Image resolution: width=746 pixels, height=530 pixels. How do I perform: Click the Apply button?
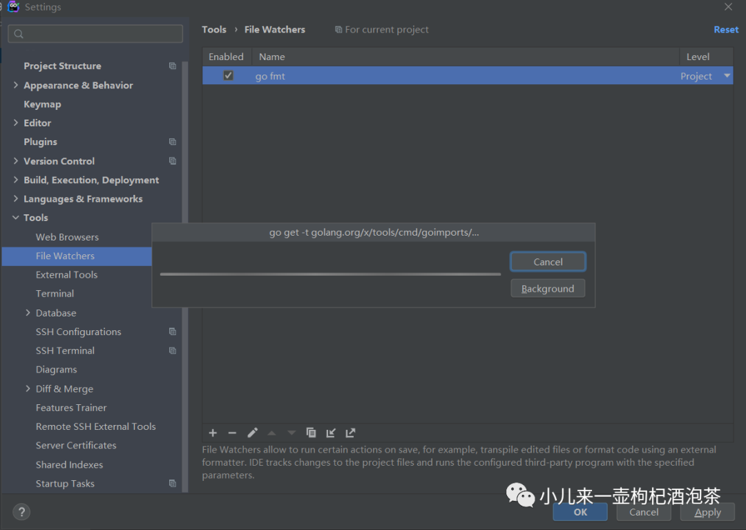pos(707,512)
